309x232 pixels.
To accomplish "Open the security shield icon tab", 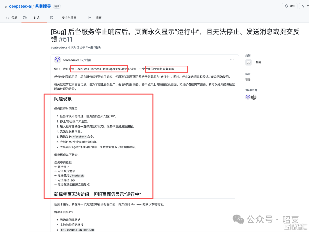I will 51,18.
